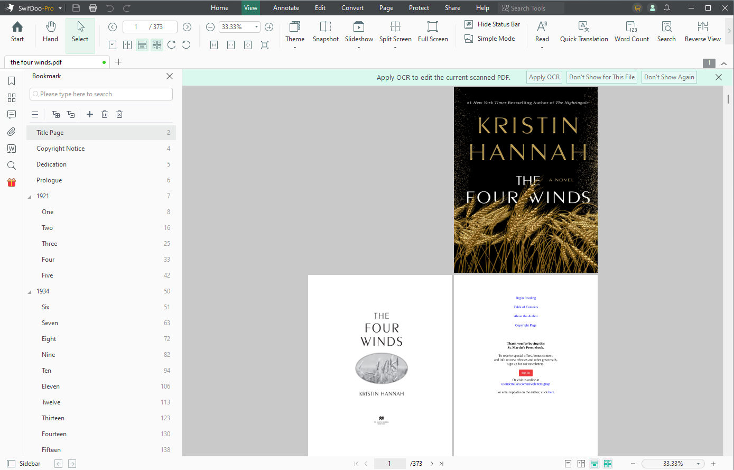The width and height of the screenshot is (734, 470).
Task: Go to previous page using toolbar arrow
Action: [113, 27]
